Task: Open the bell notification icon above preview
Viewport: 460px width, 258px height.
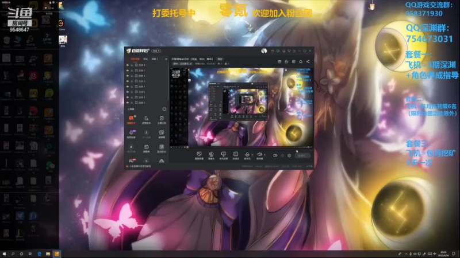Action: (301, 61)
